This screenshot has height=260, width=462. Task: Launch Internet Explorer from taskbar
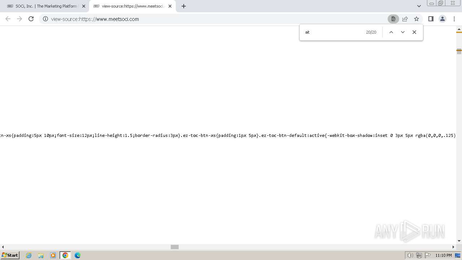[29, 255]
